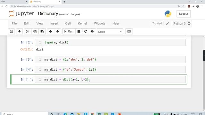Image resolution: width=205 pixels, height=115 pixels.
Task: Click the cell with {1:'abc', 2:'def'}
Action: click(110, 60)
